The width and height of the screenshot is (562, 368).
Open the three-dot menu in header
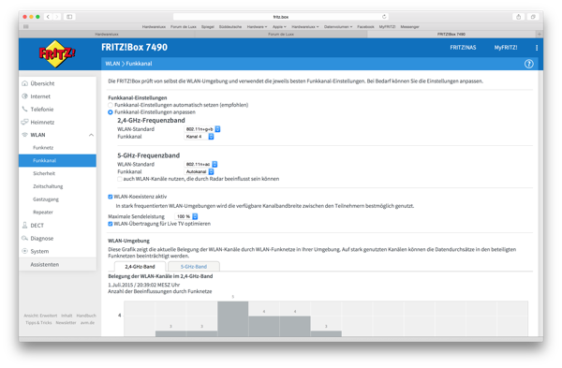click(x=537, y=48)
